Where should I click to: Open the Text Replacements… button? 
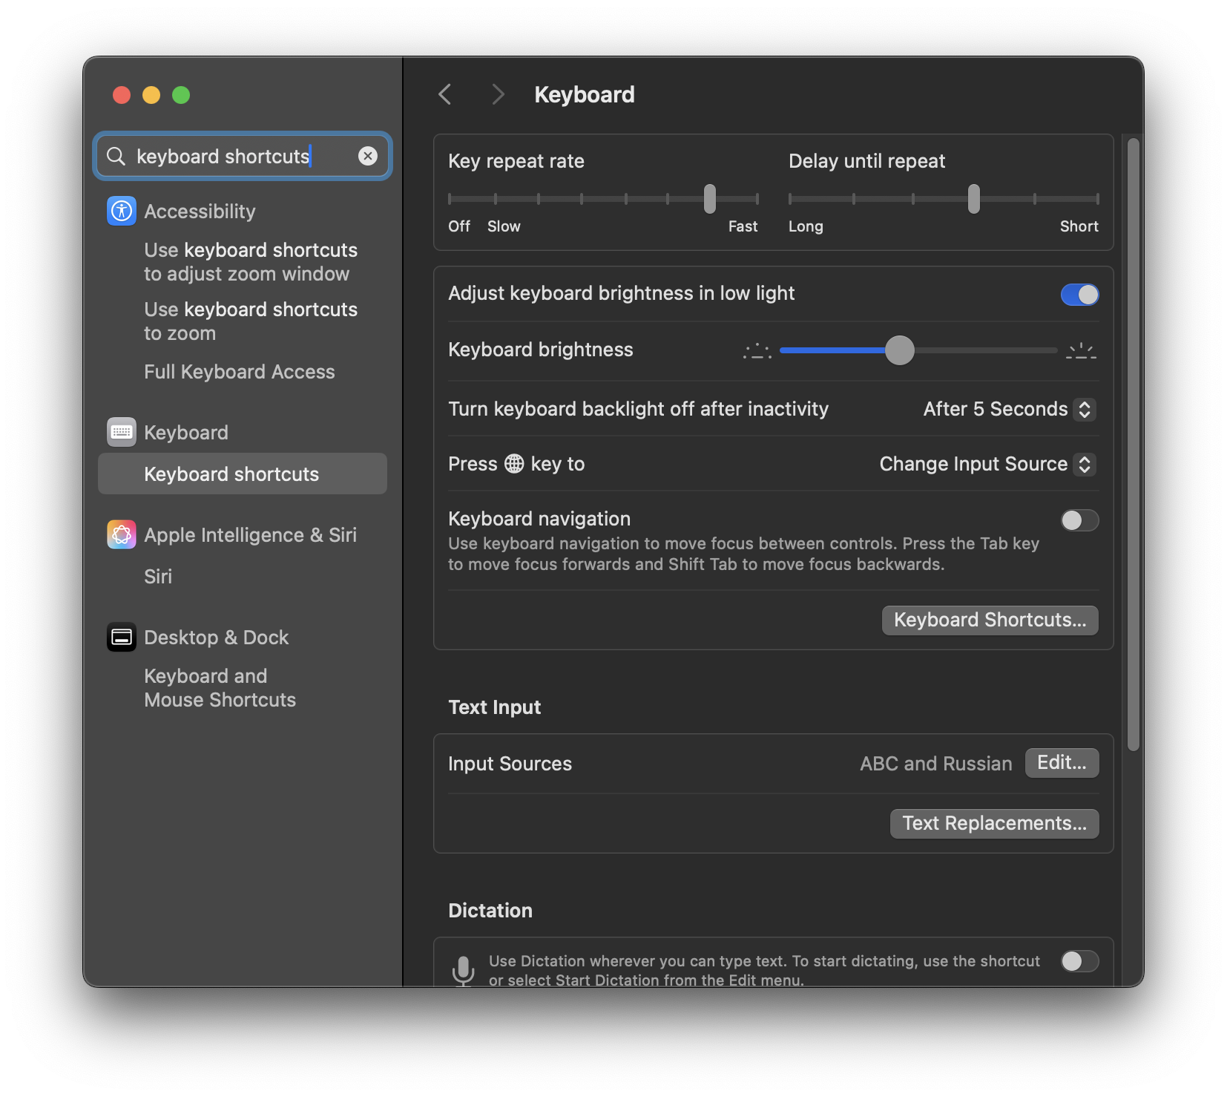[995, 824]
